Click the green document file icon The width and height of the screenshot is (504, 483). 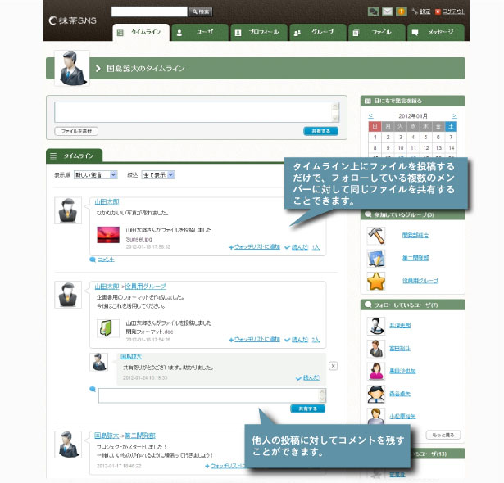[108, 328]
